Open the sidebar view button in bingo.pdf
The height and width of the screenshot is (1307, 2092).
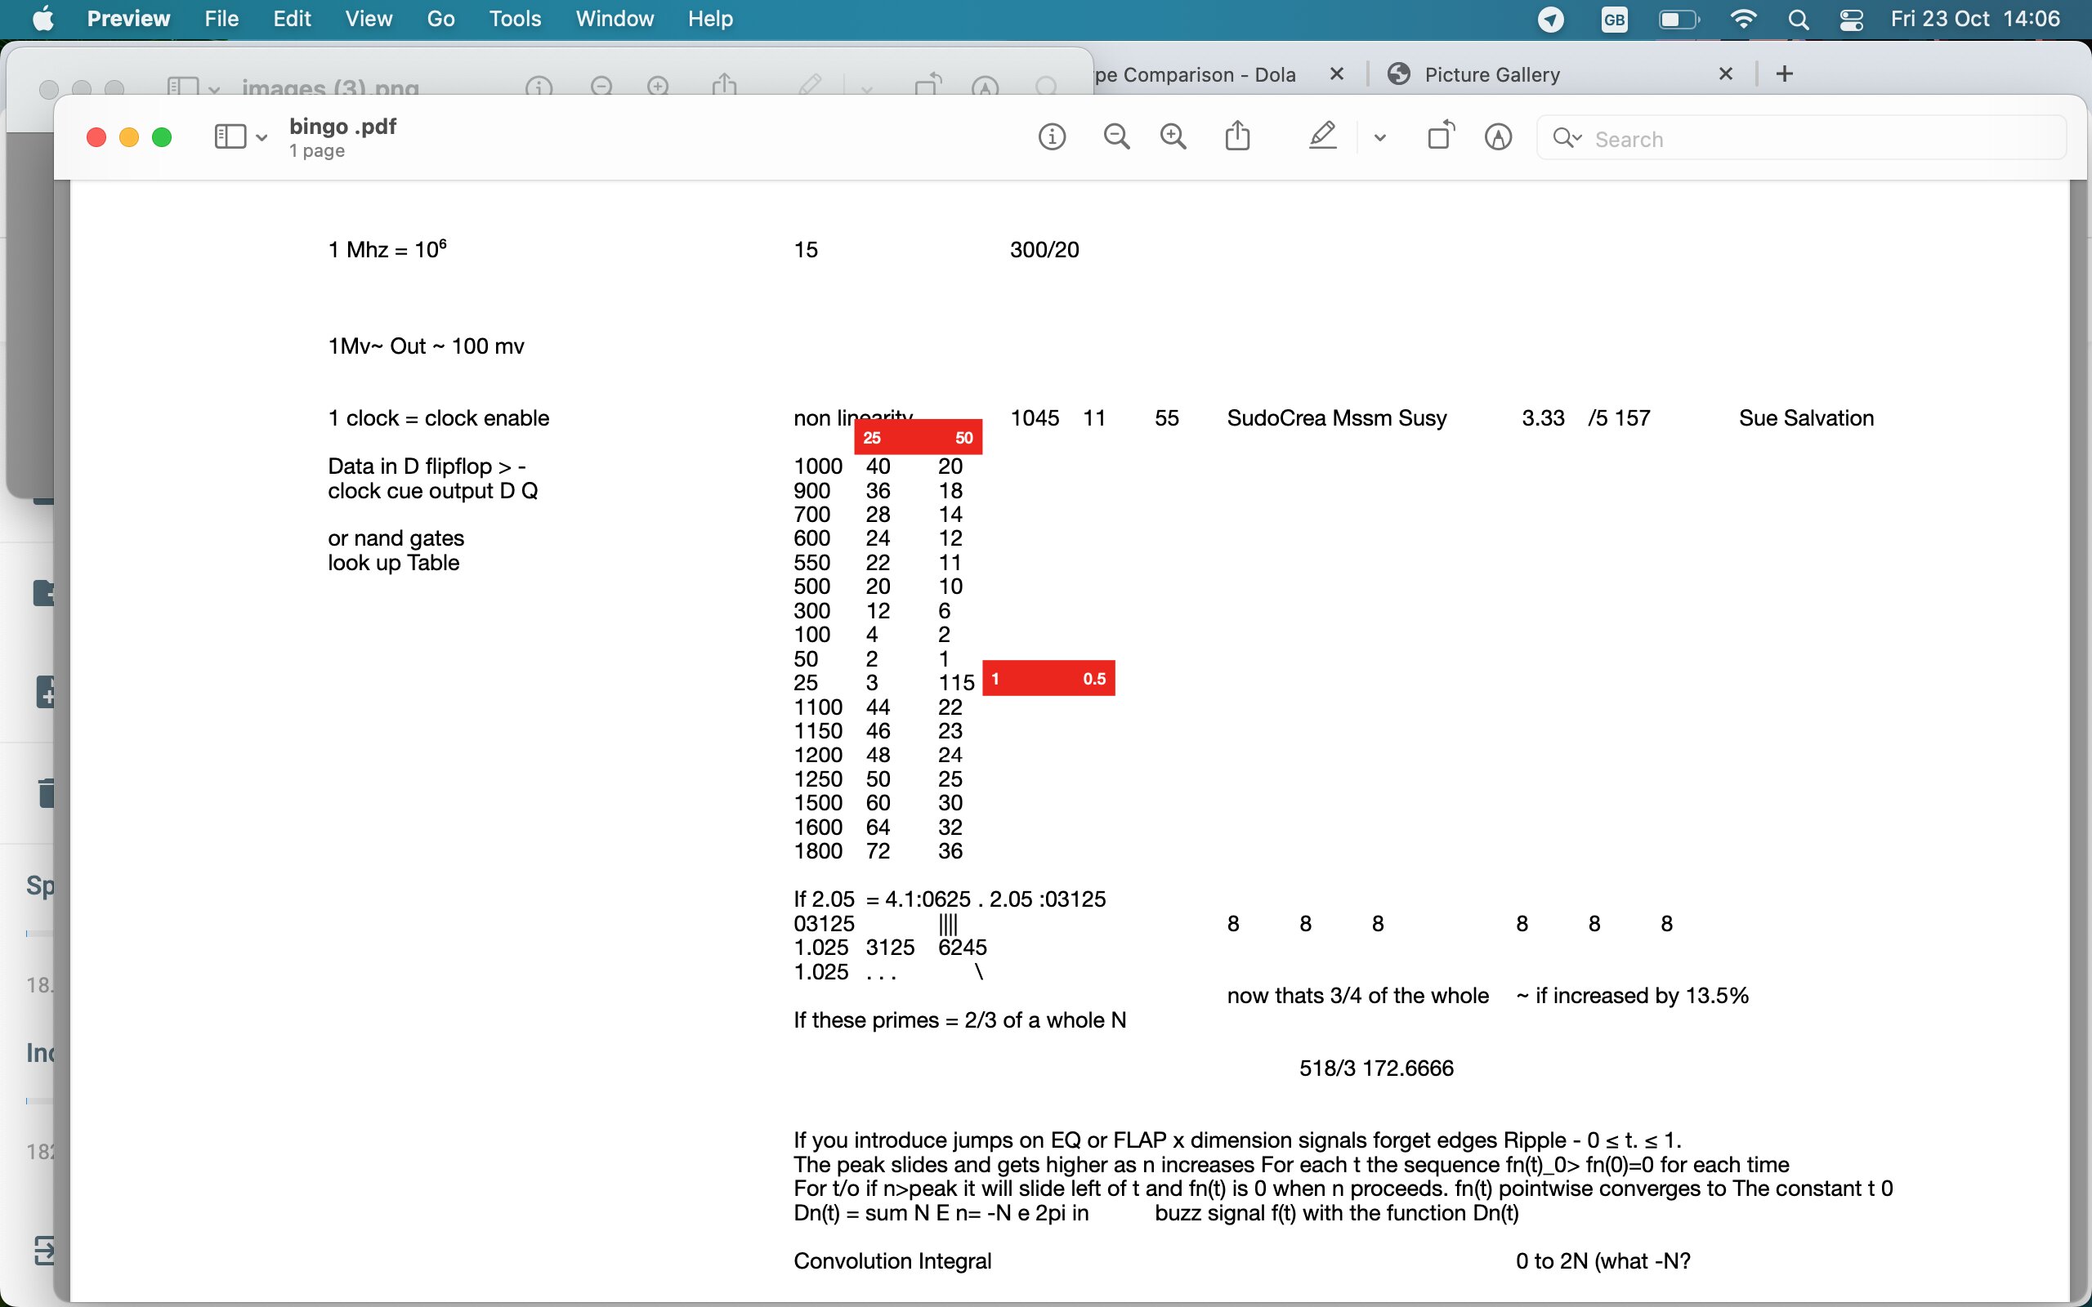tap(230, 136)
